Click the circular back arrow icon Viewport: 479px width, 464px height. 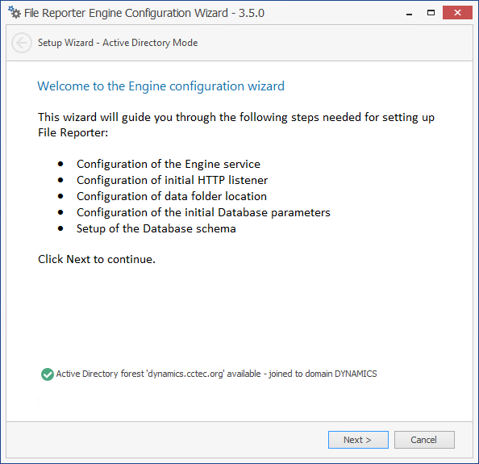click(x=22, y=43)
